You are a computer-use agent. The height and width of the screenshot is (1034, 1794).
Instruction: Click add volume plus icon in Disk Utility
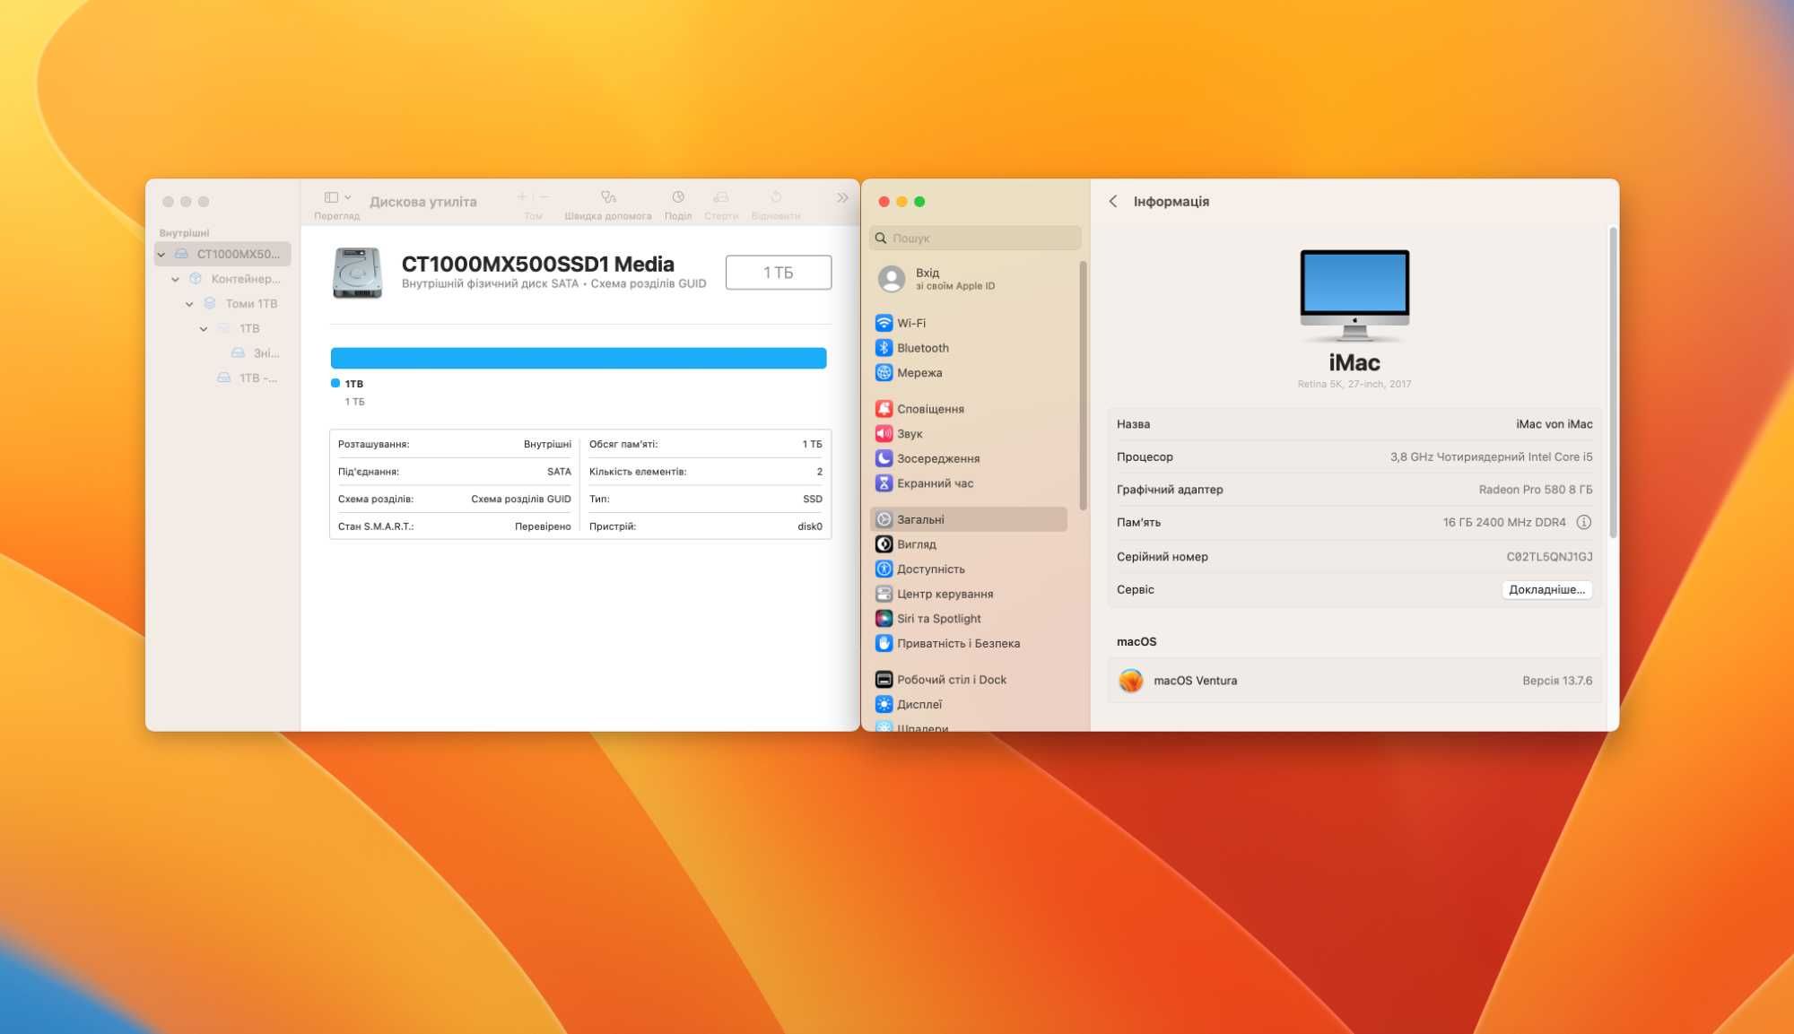522,196
